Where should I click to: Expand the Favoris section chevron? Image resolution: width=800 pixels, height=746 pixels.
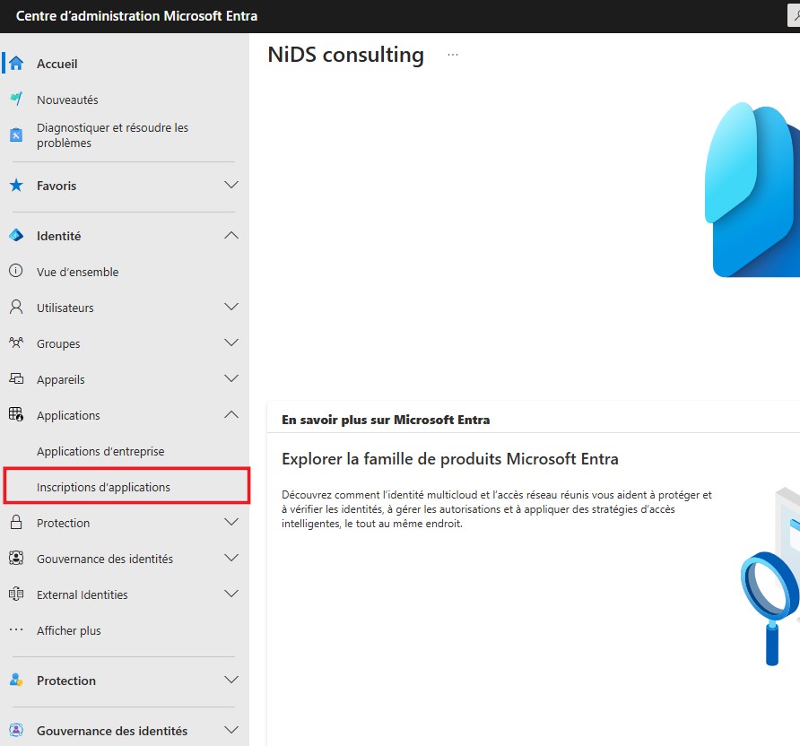click(231, 185)
